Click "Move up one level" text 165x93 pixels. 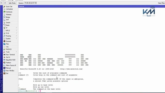pos(41,87)
